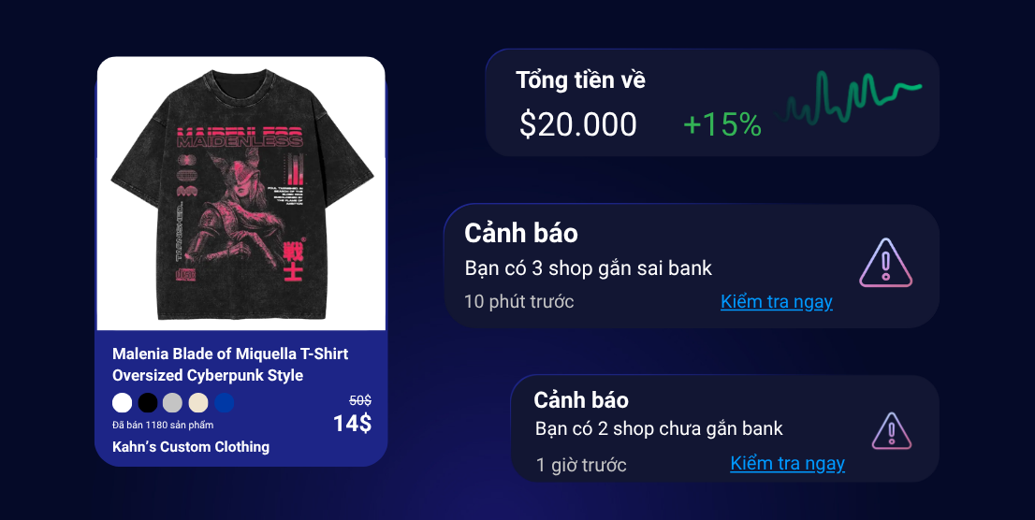Click the +15% growth indicator
Viewport: 1035px width, 520px height.
[722, 124]
